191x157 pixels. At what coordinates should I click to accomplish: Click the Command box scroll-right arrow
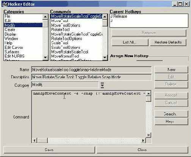click(x=143, y=140)
